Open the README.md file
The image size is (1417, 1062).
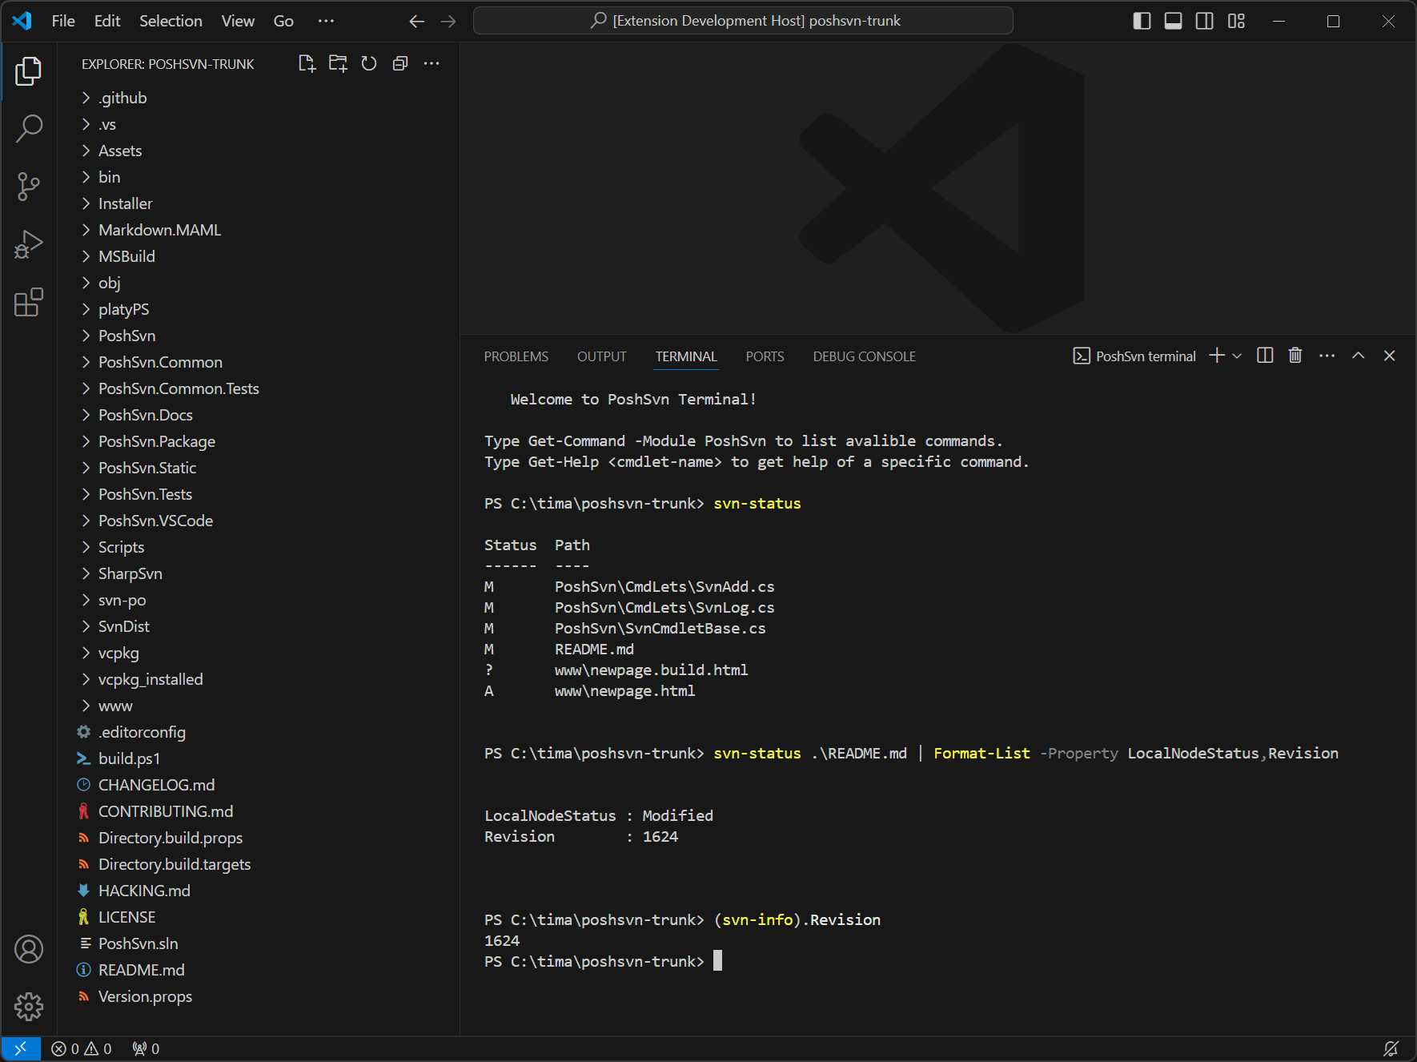pyautogui.click(x=259, y=970)
